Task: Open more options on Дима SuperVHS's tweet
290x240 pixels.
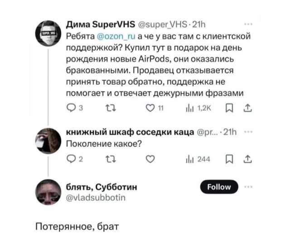Action: tap(247, 26)
